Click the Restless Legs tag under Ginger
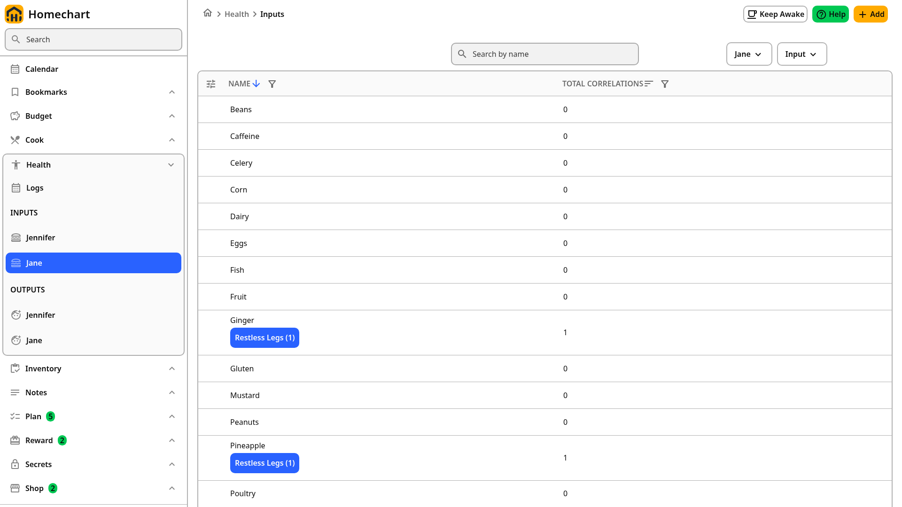 [264, 338]
